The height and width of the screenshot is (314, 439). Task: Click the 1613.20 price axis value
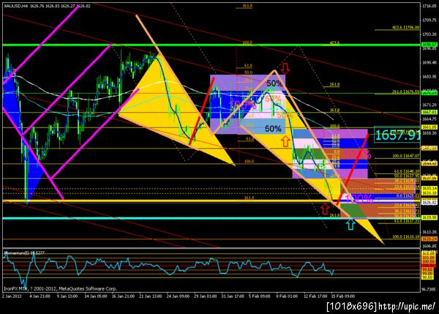pyautogui.click(x=429, y=232)
